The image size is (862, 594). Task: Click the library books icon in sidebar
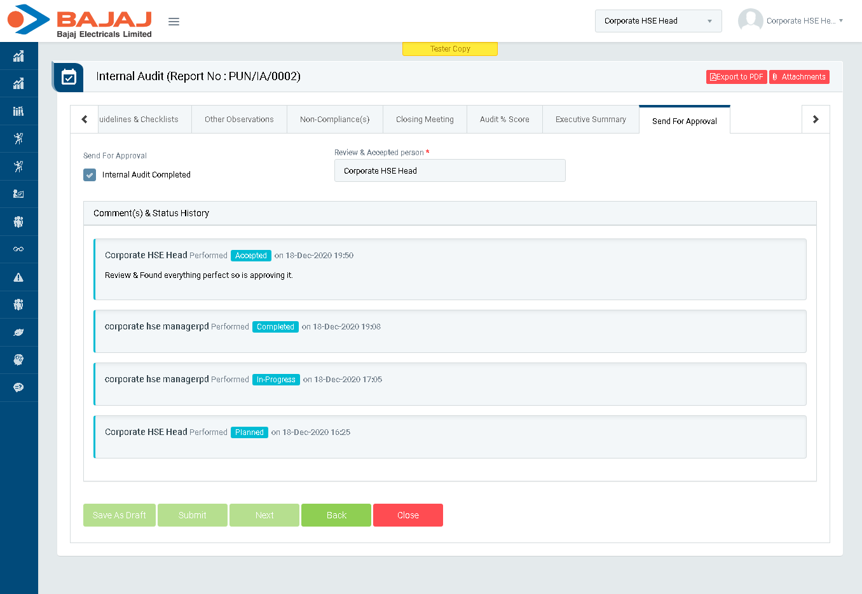pyautogui.click(x=18, y=111)
